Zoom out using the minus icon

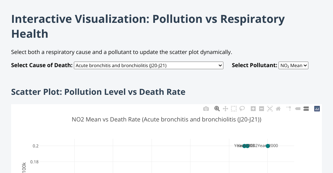tap(262, 109)
